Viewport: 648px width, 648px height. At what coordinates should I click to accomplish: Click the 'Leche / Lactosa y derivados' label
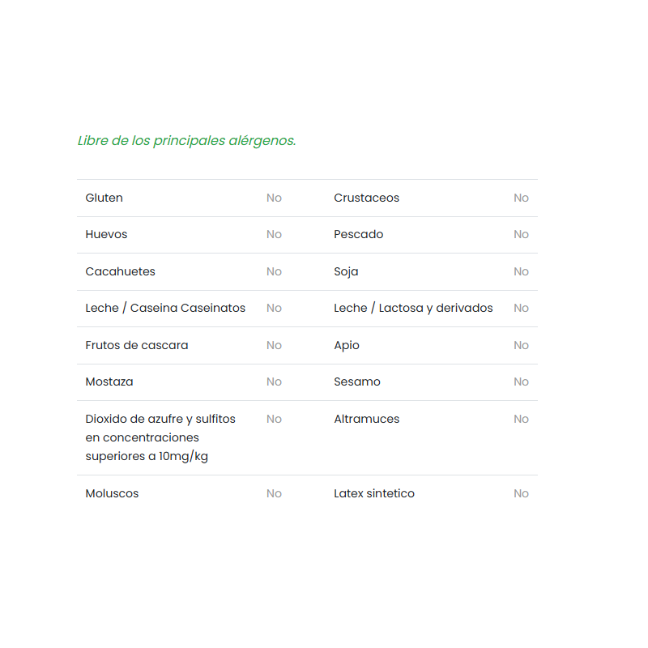[x=413, y=308]
